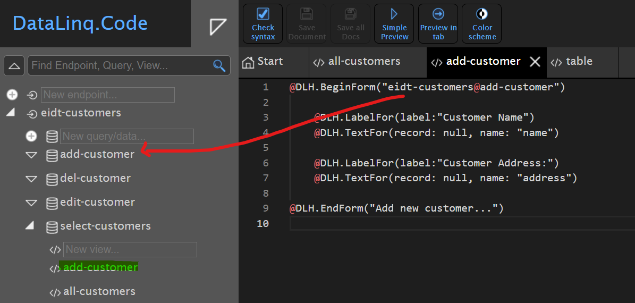Image resolution: width=635 pixels, height=303 pixels.
Task: Click the magnifying glass search icon
Action: 219,65
